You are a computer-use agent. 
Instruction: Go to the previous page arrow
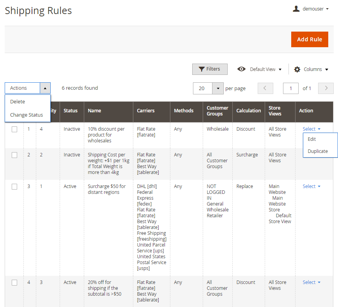pyautogui.click(x=265, y=88)
